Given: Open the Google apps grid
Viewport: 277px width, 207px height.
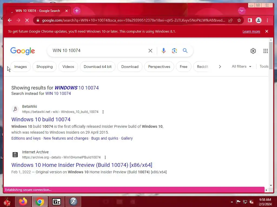Looking at the screenshot, I should tap(266, 51).
